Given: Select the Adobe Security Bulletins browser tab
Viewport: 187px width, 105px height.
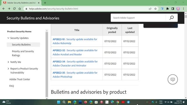Looking at the screenshot, I should 21,3.
